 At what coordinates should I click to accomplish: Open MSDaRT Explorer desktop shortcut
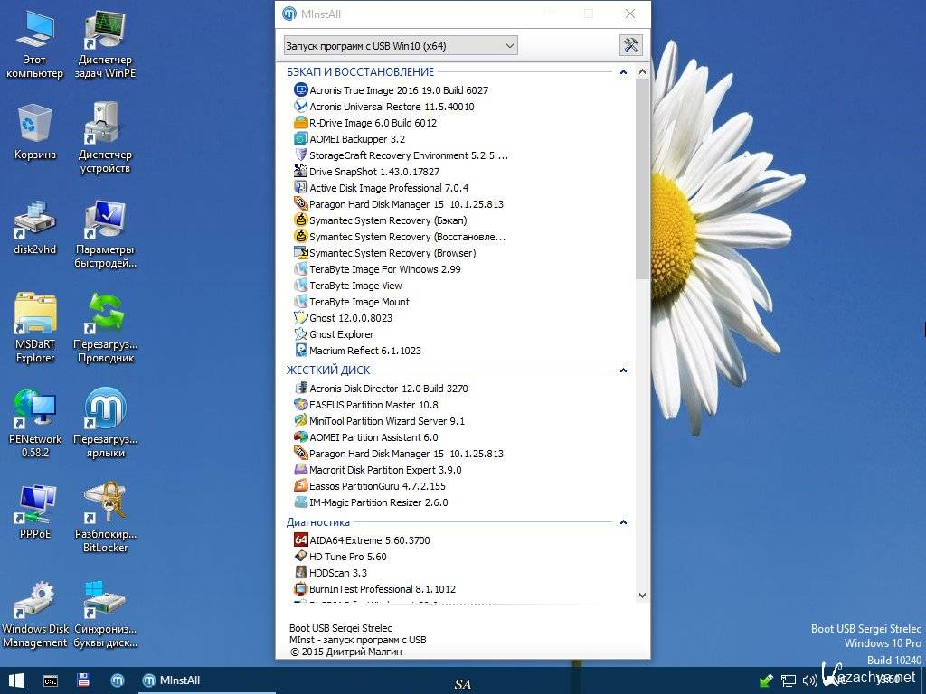(x=35, y=327)
